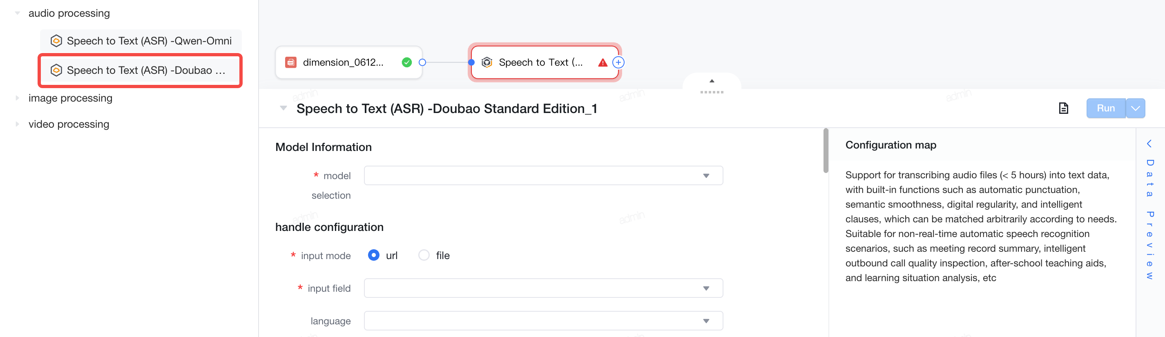
Task: Select the file input mode radio button
Action: (424, 255)
